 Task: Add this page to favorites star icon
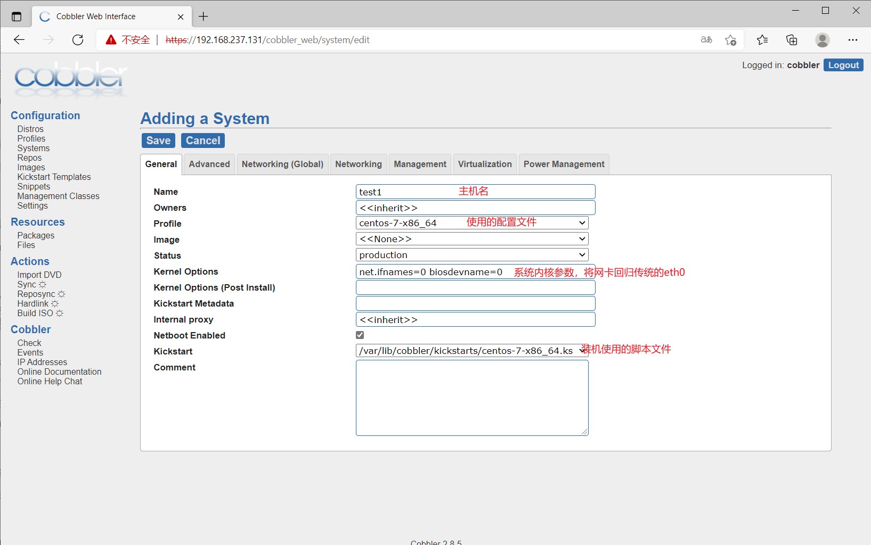pyautogui.click(x=730, y=40)
